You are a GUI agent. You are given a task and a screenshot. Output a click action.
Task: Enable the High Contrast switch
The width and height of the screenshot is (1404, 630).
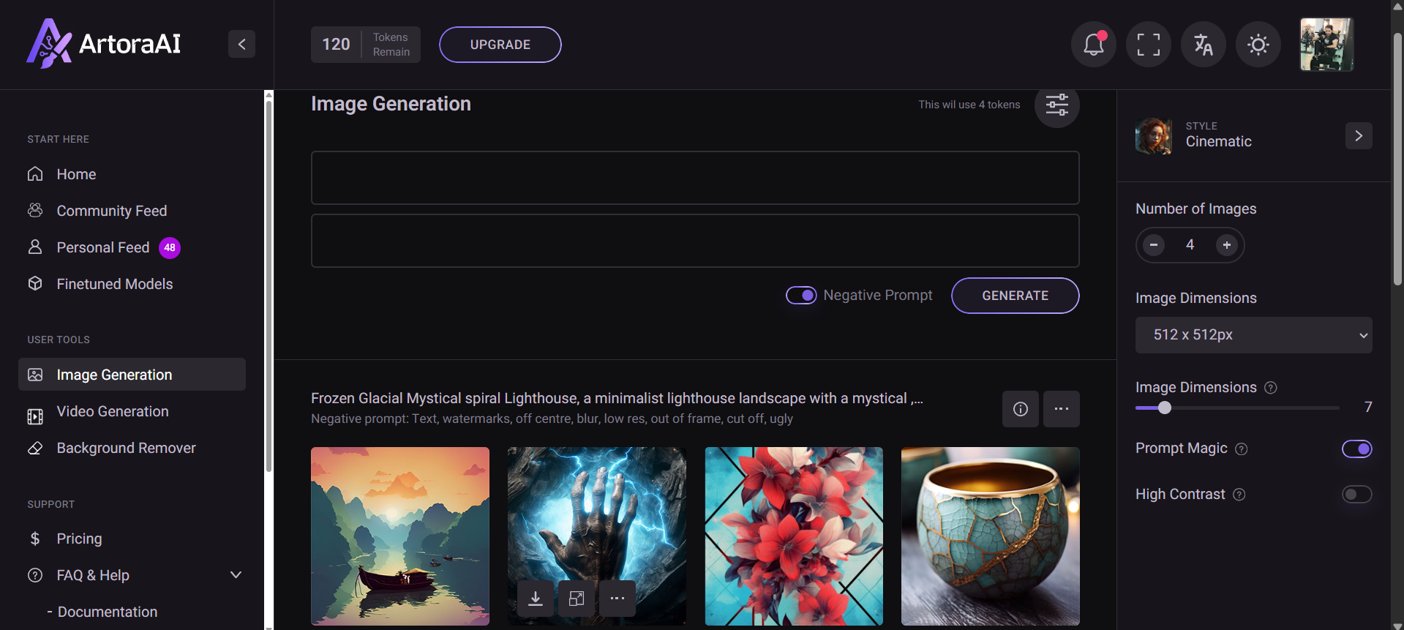click(1356, 495)
